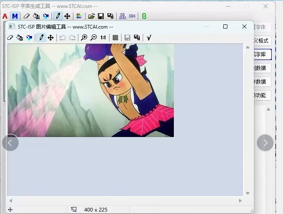Viewport: 283px width, 214px height.
Task: Click the scroll up arrow of image editor
Action: coord(248,47)
